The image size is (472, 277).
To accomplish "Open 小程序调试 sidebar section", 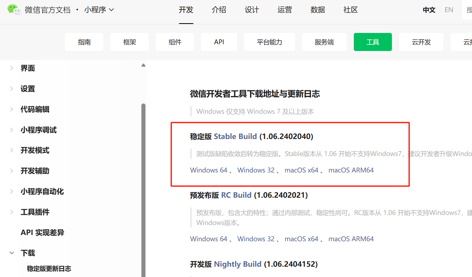I will click(x=39, y=130).
